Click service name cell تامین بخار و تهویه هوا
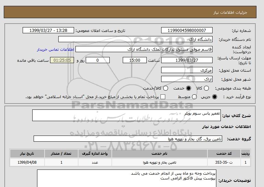264x187 pixels. pyautogui.click(x=159, y=162)
